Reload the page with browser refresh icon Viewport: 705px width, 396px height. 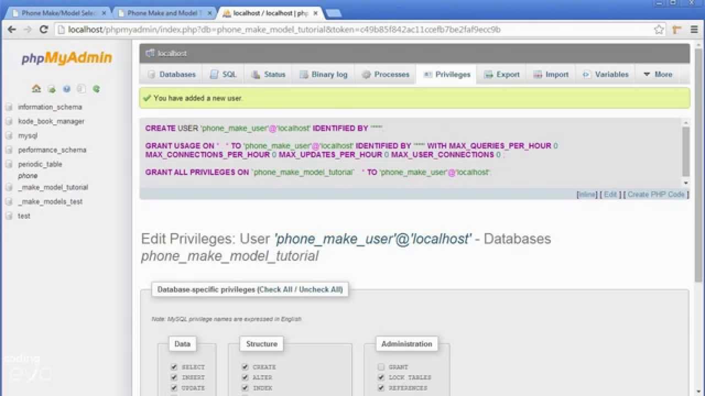point(44,30)
